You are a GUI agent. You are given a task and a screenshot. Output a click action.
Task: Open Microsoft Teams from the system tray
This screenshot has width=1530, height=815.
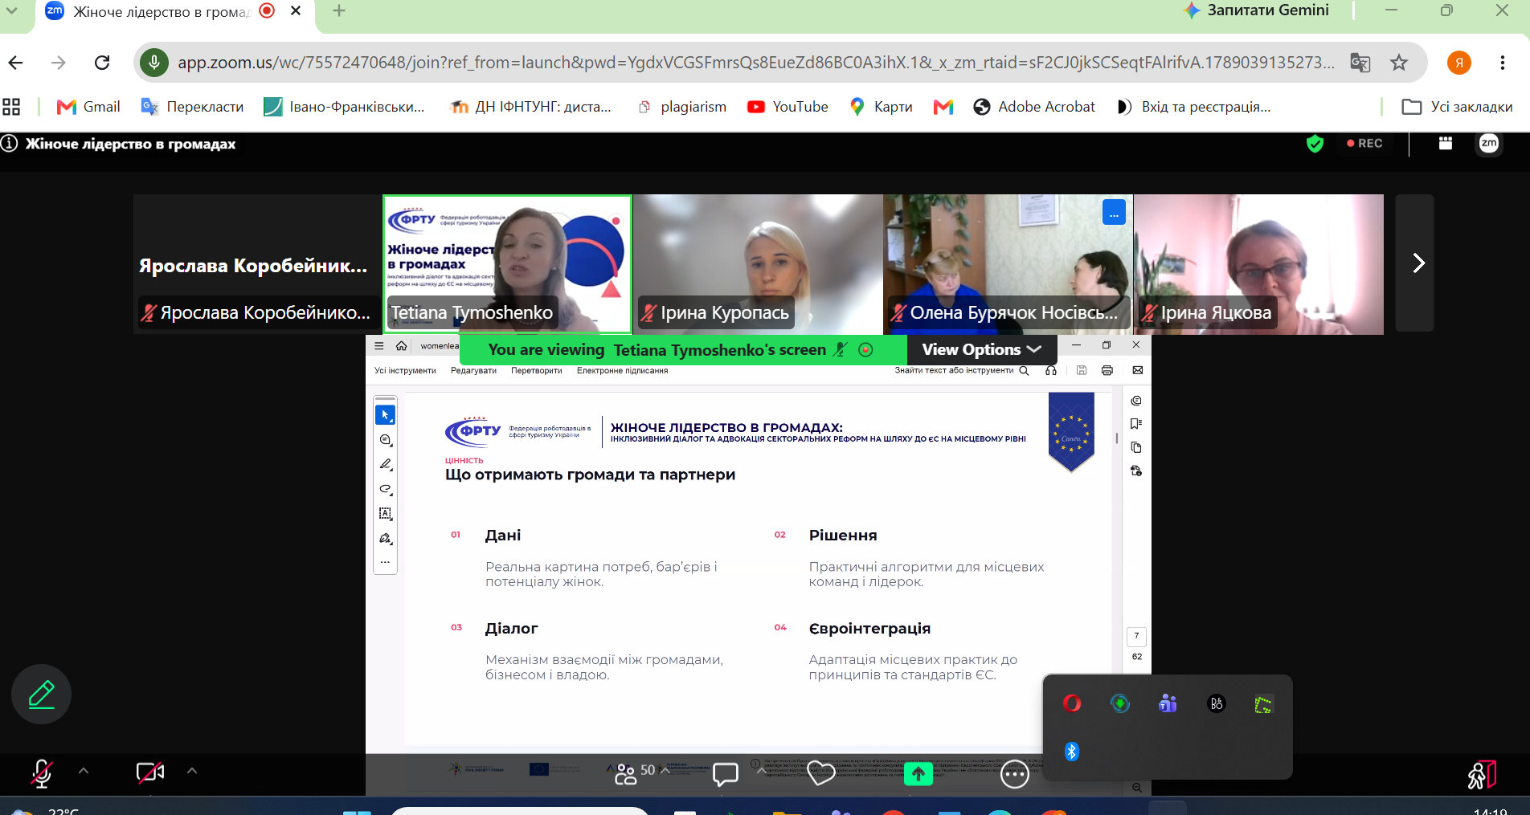[1168, 704]
